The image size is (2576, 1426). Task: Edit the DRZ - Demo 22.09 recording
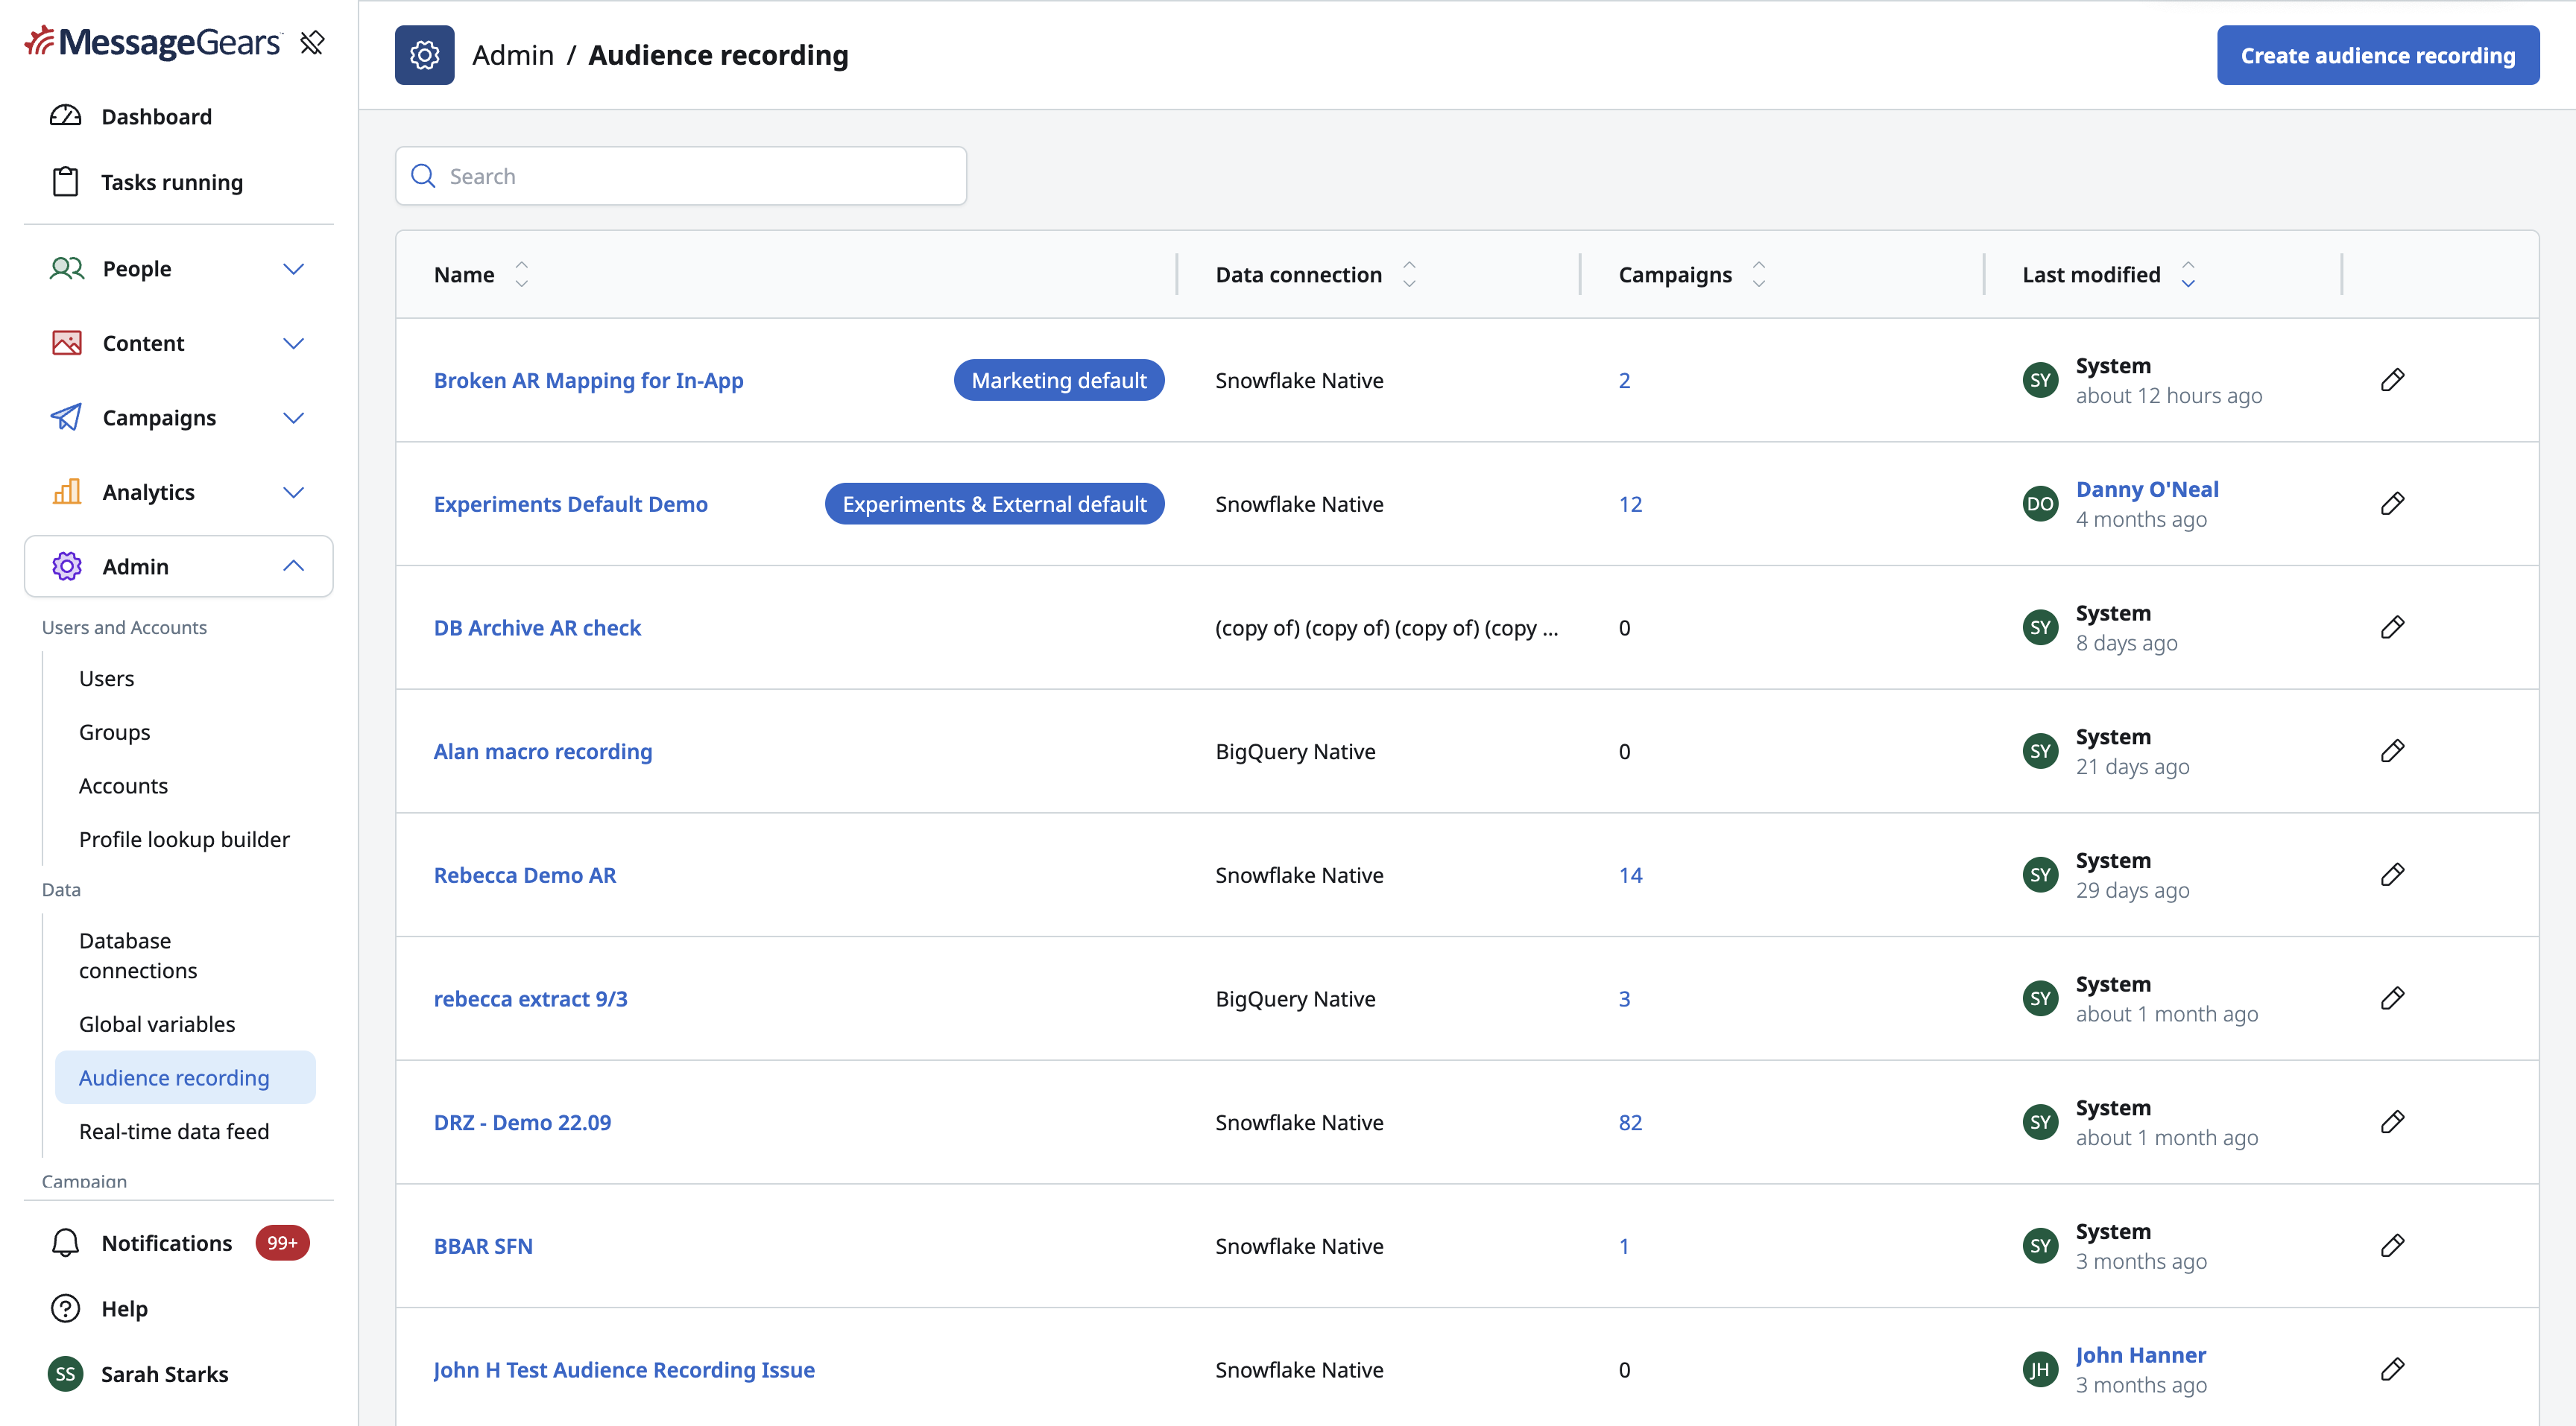click(2392, 1122)
